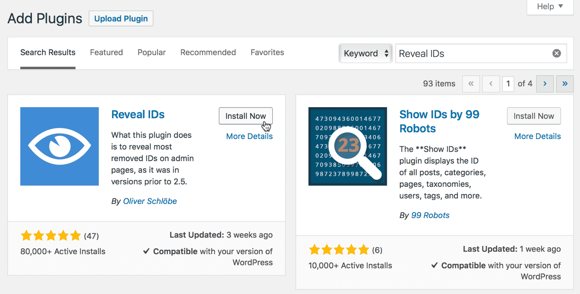Click '10,000+ Active Installs' text
Viewport: 580px width, 294px height.
point(350,265)
